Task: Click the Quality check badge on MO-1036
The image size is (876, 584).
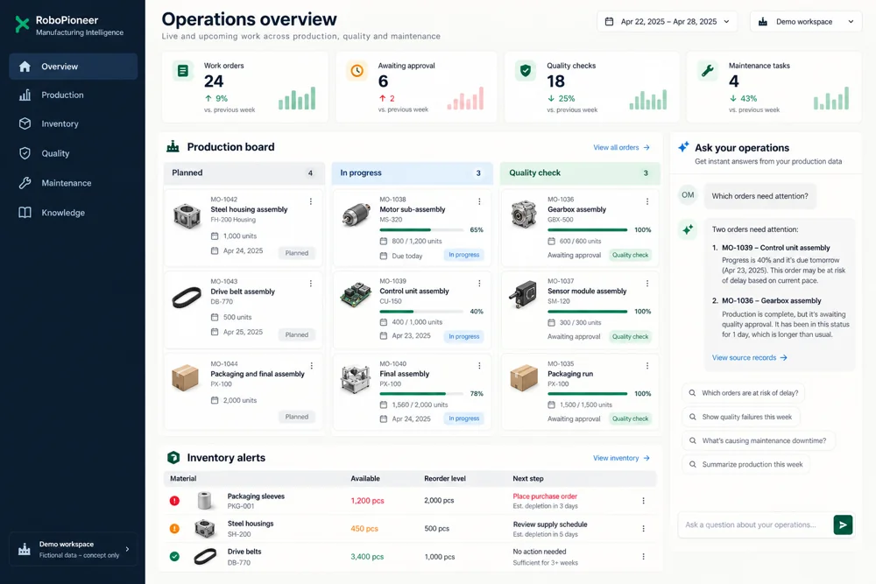Action: pyautogui.click(x=630, y=255)
